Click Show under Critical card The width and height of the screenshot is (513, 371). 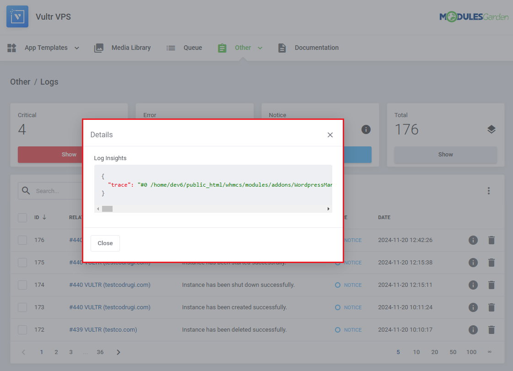click(x=69, y=155)
